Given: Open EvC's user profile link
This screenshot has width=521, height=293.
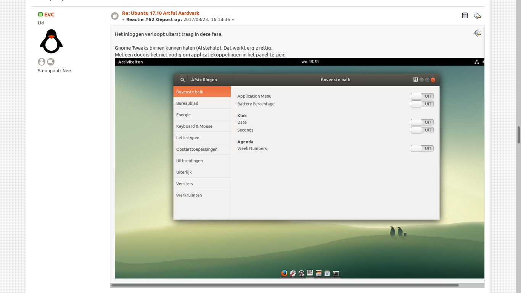Looking at the screenshot, I should point(49,14).
